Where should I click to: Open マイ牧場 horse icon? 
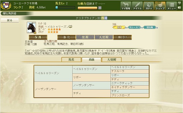(126, 6)
